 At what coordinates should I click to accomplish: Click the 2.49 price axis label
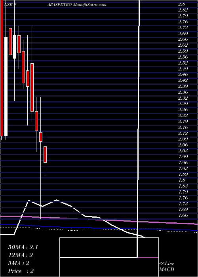183,68
